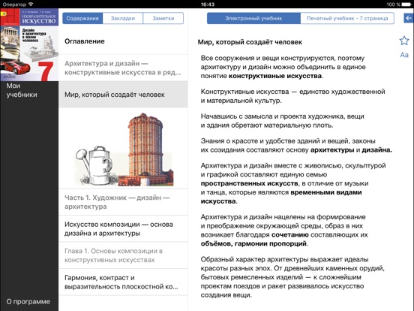
Task: Open О программе in sidebar
Action: point(28,301)
